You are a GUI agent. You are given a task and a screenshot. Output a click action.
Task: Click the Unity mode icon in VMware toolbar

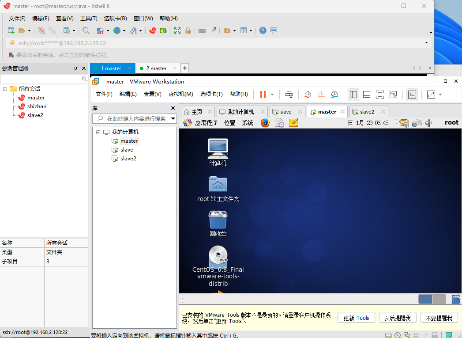[393, 95]
